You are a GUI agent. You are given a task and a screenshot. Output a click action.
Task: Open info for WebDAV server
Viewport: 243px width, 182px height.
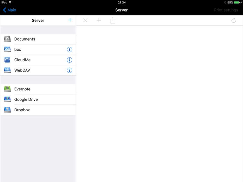pos(69,70)
